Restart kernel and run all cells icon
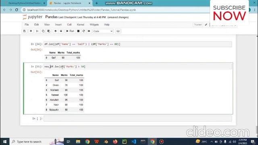The image size is (258, 145). [x=89, y=31]
